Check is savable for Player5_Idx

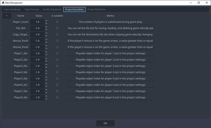tap(57, 79)
